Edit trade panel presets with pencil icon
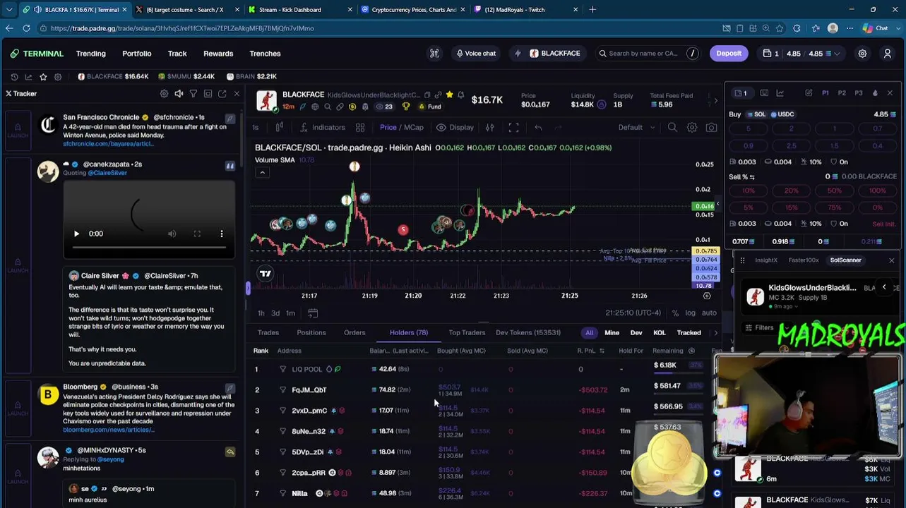 click(x=809, y=93)
